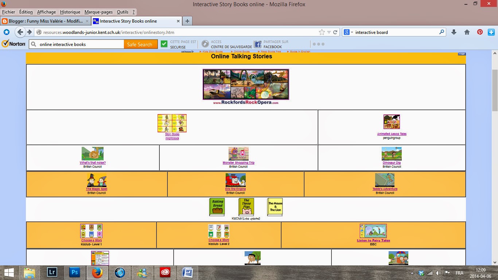Click the blue plus toolbar icon
This screenshot has height=280, width=498.
[492, 32]
